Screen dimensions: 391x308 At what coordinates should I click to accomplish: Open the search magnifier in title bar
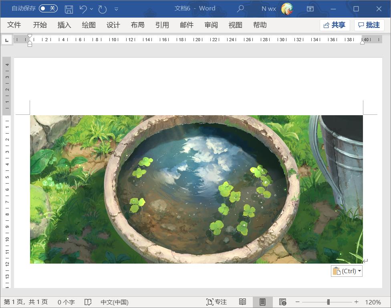pyautogui.click(x=240, y=8)
